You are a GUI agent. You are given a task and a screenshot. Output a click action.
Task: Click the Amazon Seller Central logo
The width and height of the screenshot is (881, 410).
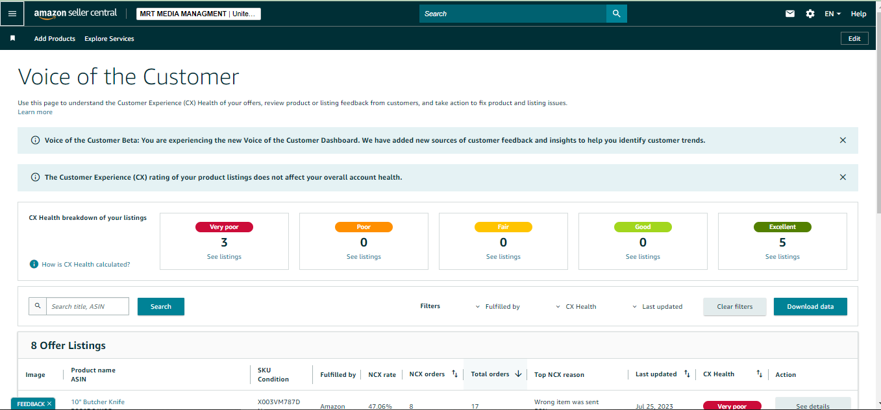tap(75, 14)
